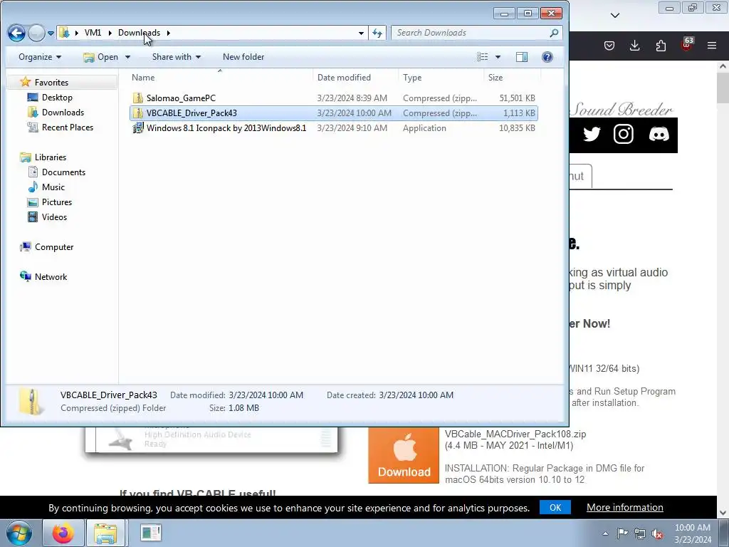Select Salomao_GamePC zip file
The image size is (729, 547).
tap(334, 98)
